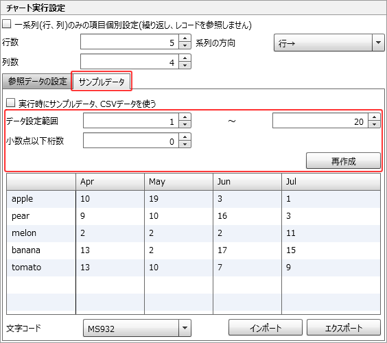Enable 実行時にサンプルデータ、CSVデータを使う checkbox

[10, 103]
